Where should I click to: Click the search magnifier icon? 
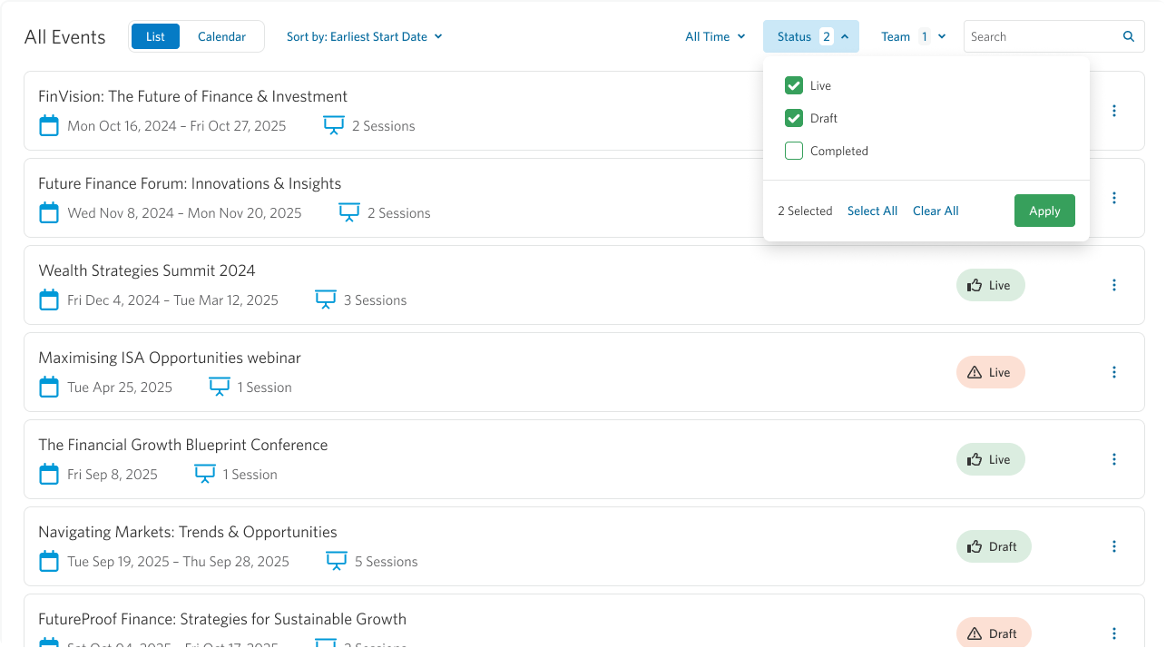[x=1129, y=37]
